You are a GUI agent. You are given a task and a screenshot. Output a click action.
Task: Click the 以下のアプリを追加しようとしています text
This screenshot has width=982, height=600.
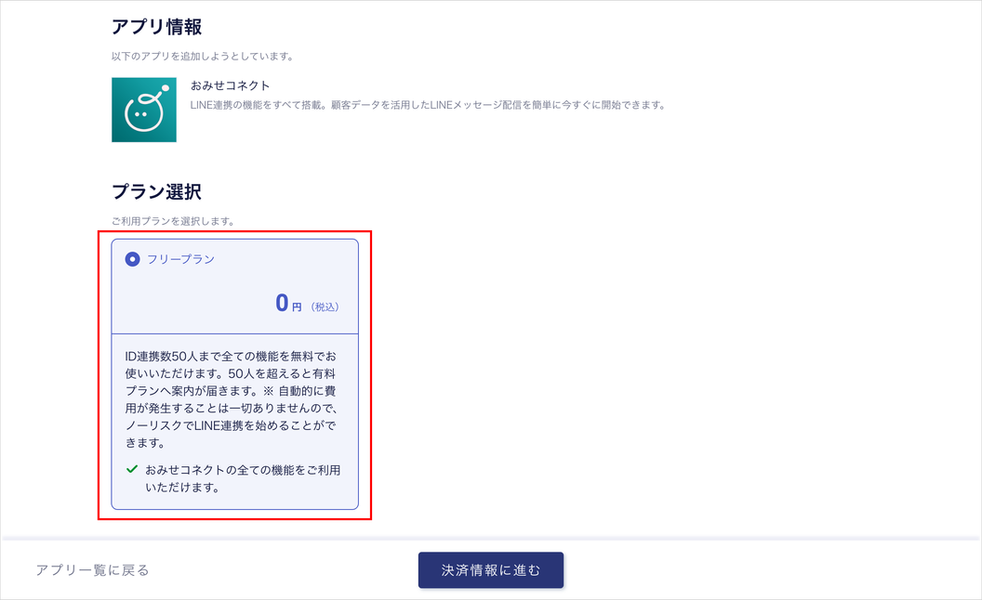point(203,57)
